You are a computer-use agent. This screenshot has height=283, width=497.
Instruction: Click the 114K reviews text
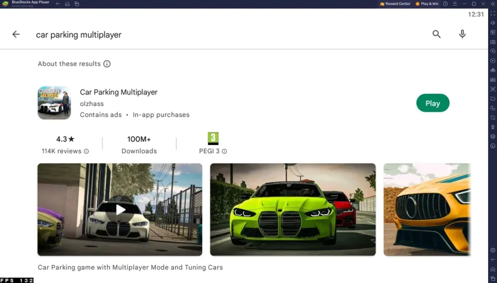pos(61,151)
